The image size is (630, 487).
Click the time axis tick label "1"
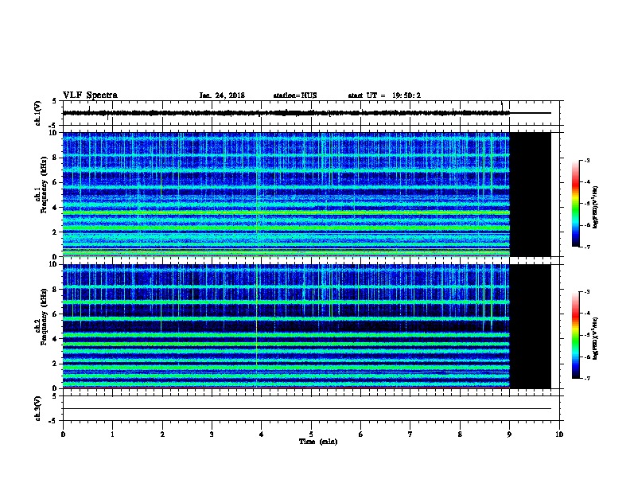tap(112, 434)
